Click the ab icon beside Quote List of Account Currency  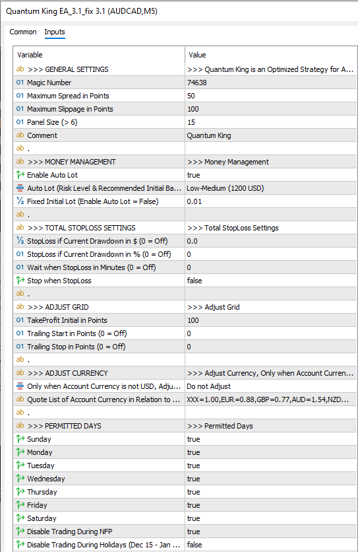[x=20, y=399]
